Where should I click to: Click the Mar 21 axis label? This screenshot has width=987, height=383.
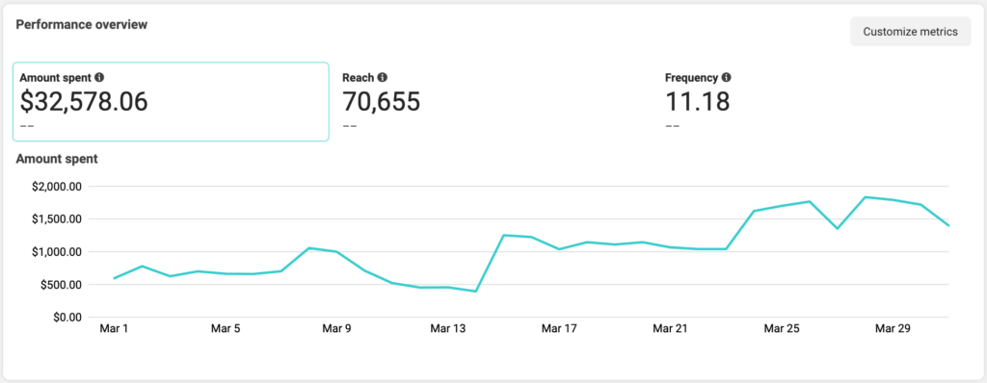[x=671, y=328]
